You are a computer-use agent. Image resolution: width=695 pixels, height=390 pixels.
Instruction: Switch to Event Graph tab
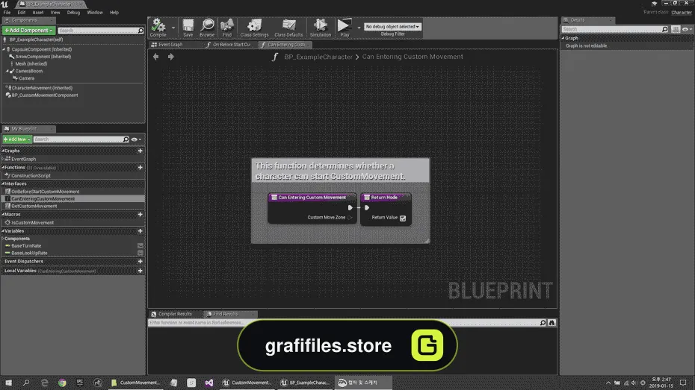[x=170, y=45]
